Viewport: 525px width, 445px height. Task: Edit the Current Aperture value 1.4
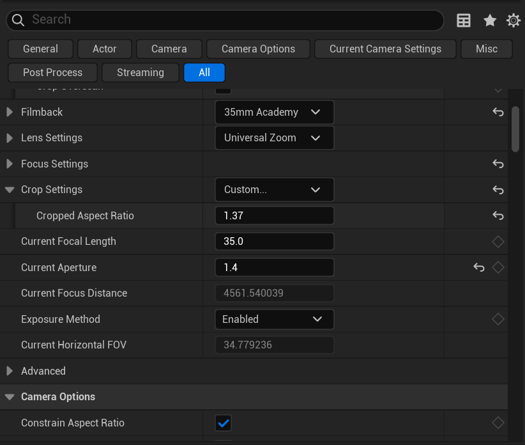[274, 267]
